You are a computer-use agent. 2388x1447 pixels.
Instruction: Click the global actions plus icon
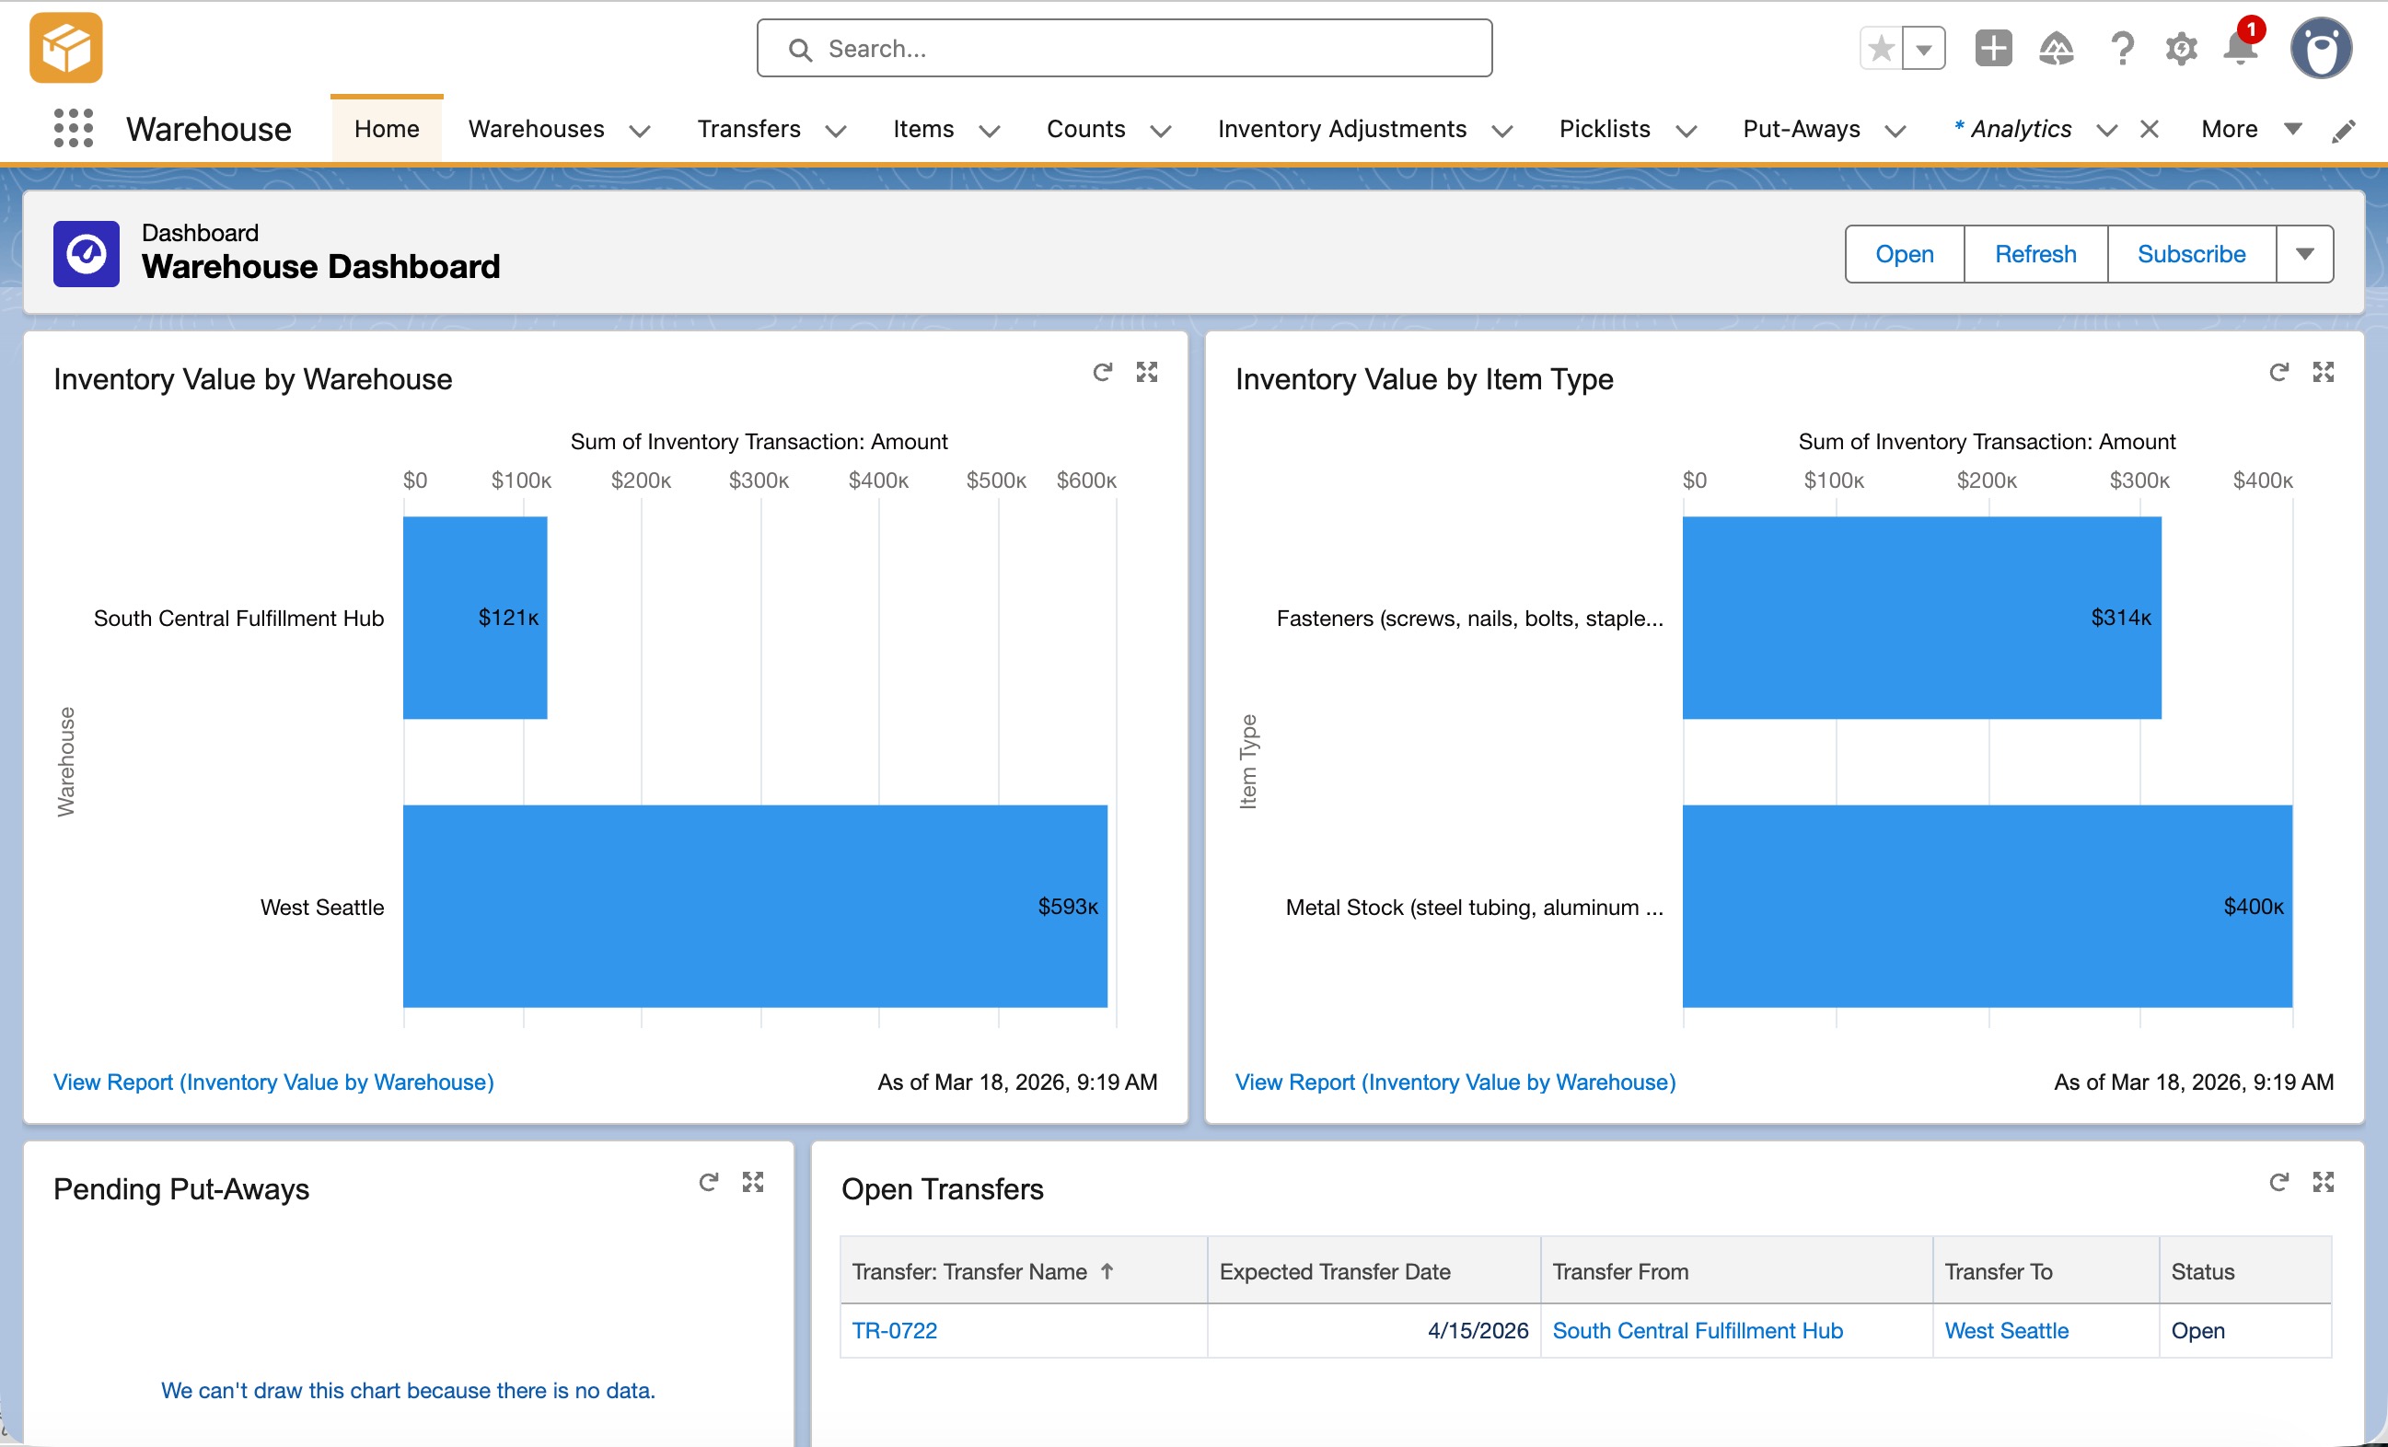[1992, 49]
